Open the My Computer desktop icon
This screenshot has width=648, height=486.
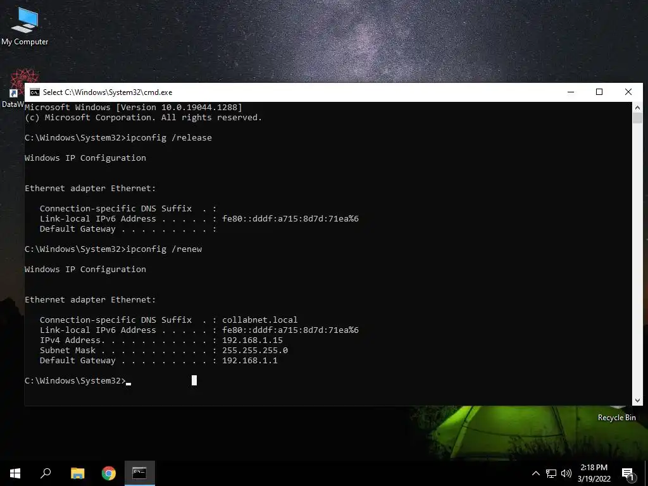pos(25,25)
